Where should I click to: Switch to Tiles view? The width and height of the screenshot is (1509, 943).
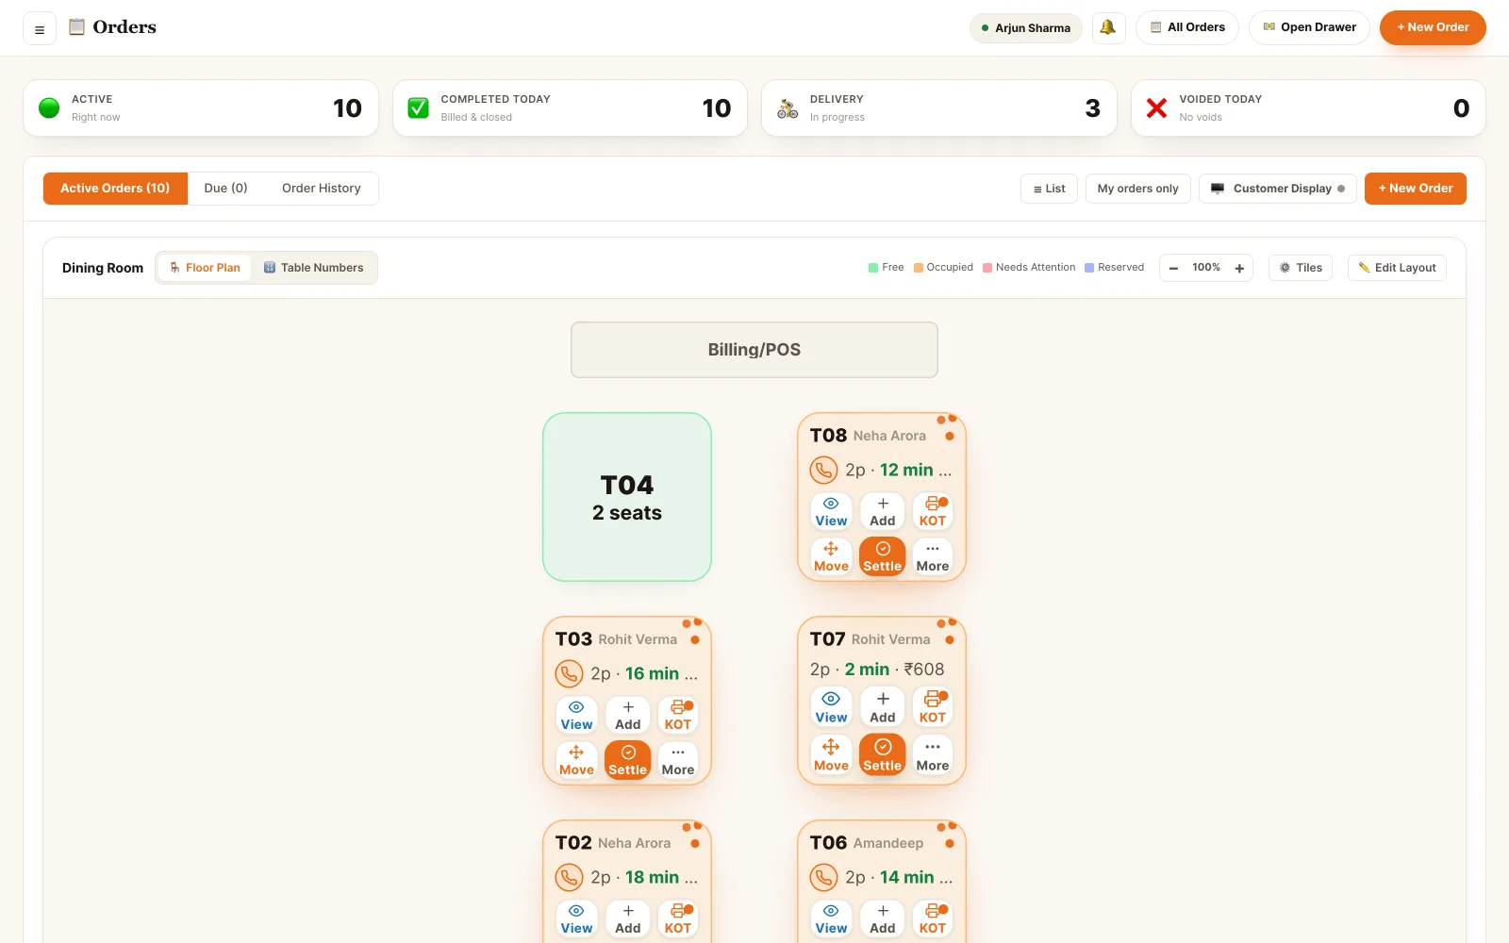(x=1301, y=268)
